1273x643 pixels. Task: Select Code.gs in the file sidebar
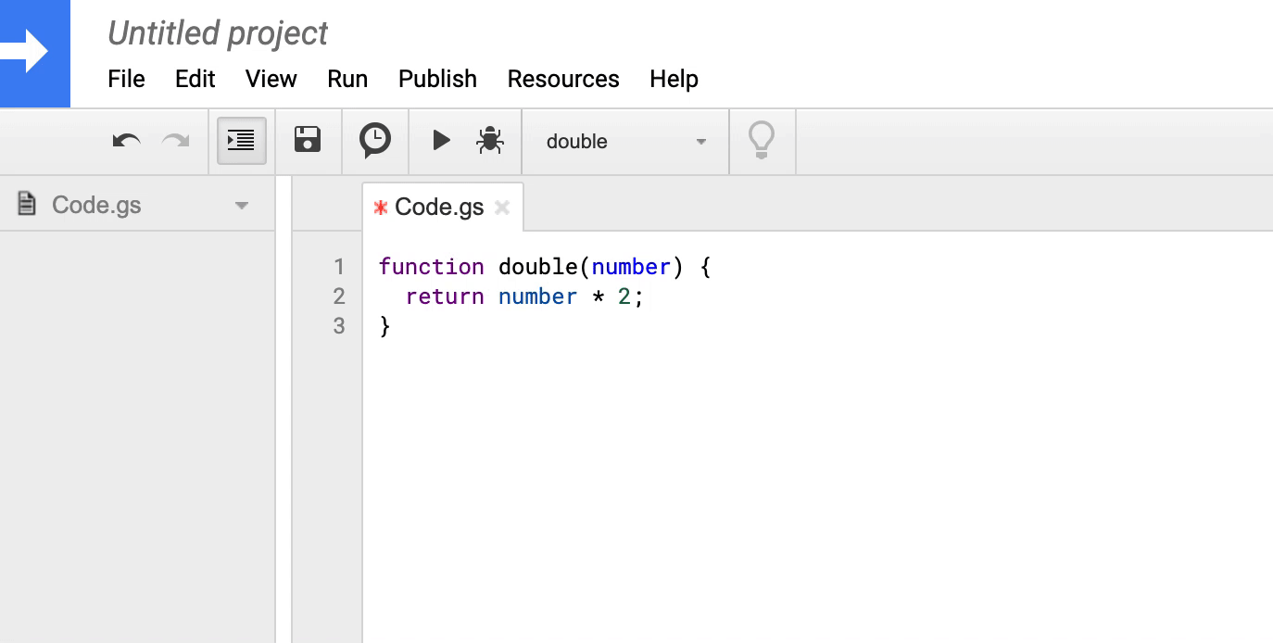pos(96,205)
